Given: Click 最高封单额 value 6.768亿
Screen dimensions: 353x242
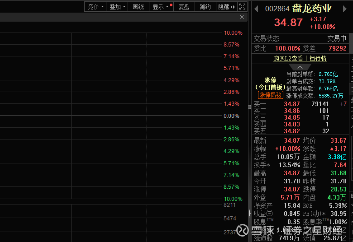Looking at the screenshot, I should [328, 88].
